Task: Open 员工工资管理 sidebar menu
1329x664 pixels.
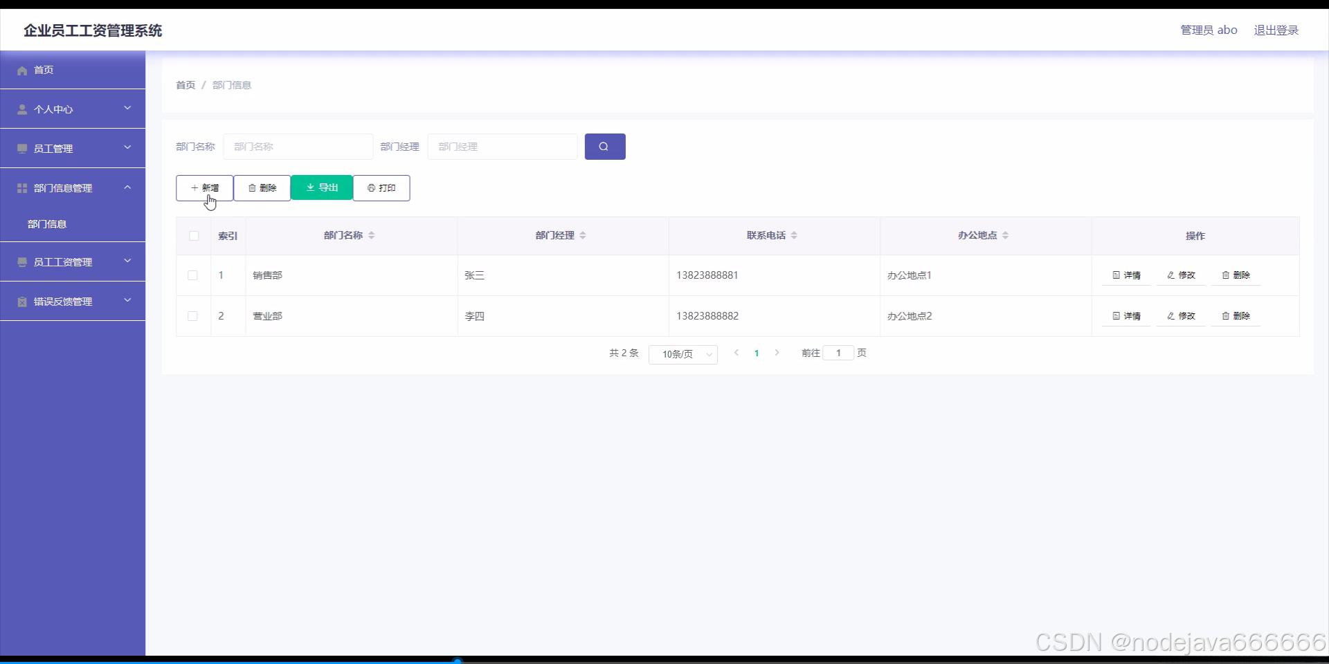Action: tap(73, 261)
